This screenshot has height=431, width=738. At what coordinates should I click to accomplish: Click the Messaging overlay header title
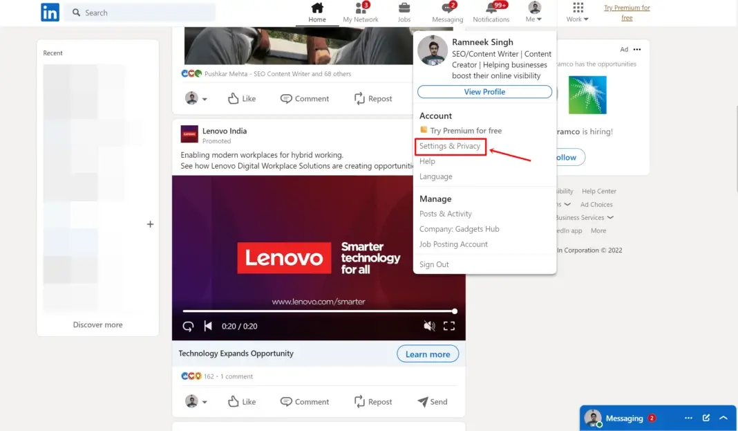click(x=624, y=419)
